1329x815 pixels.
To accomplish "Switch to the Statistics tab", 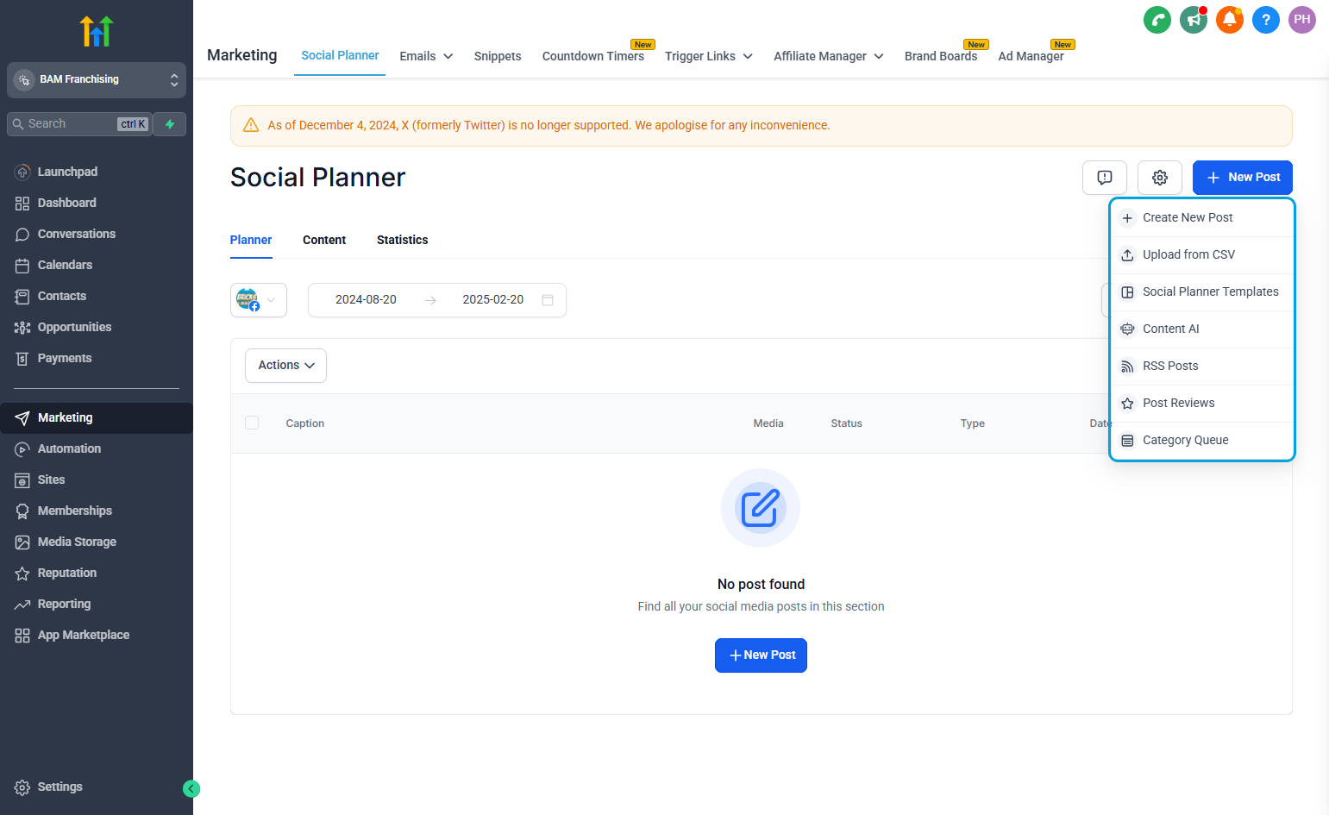I will pyautogui.click(x=402, y=240).
